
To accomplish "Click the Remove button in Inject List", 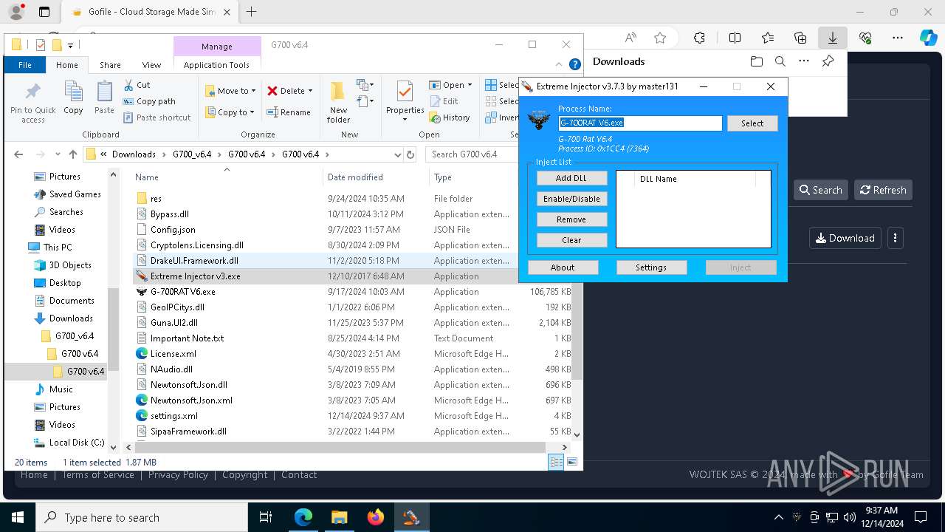I will tap(571, 219).
